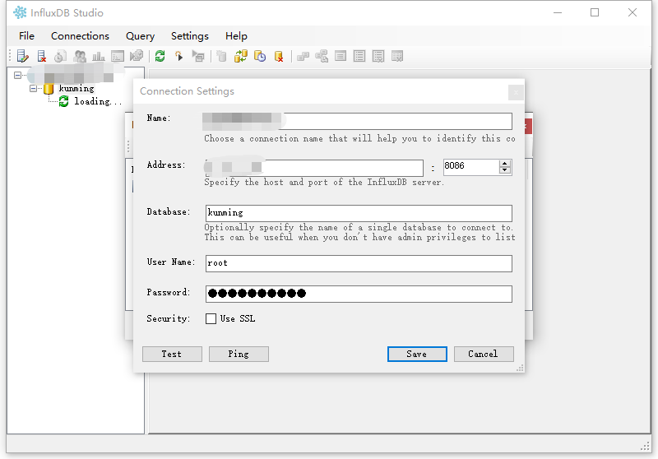Click the grey tags with speech bubble icon

[322, 56]
